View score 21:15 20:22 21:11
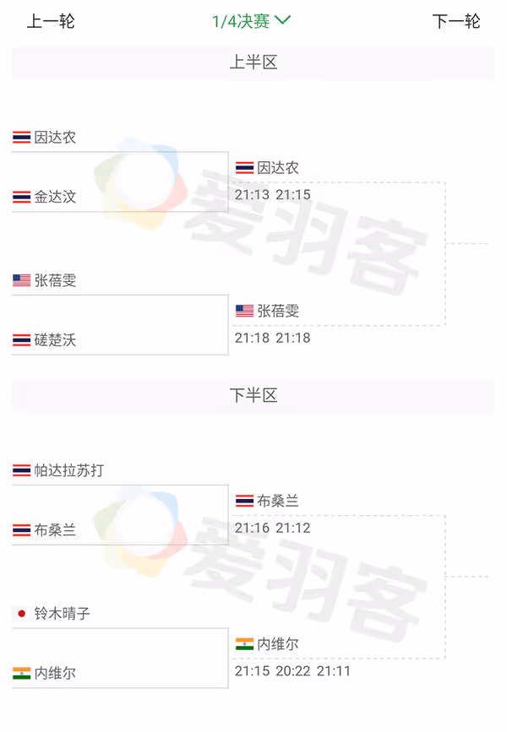Screen dimensions: 507x732 (x=292, y=671)
